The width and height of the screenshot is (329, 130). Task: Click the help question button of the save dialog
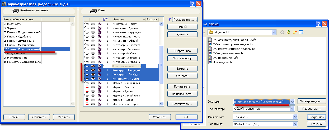(319, 24)
